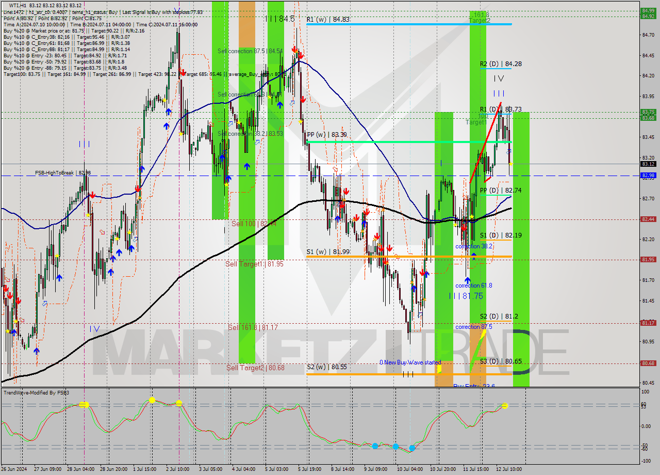Click the '| | | 84.5' wave label
This screenshot has width=660, height=475.
point(280,19)
